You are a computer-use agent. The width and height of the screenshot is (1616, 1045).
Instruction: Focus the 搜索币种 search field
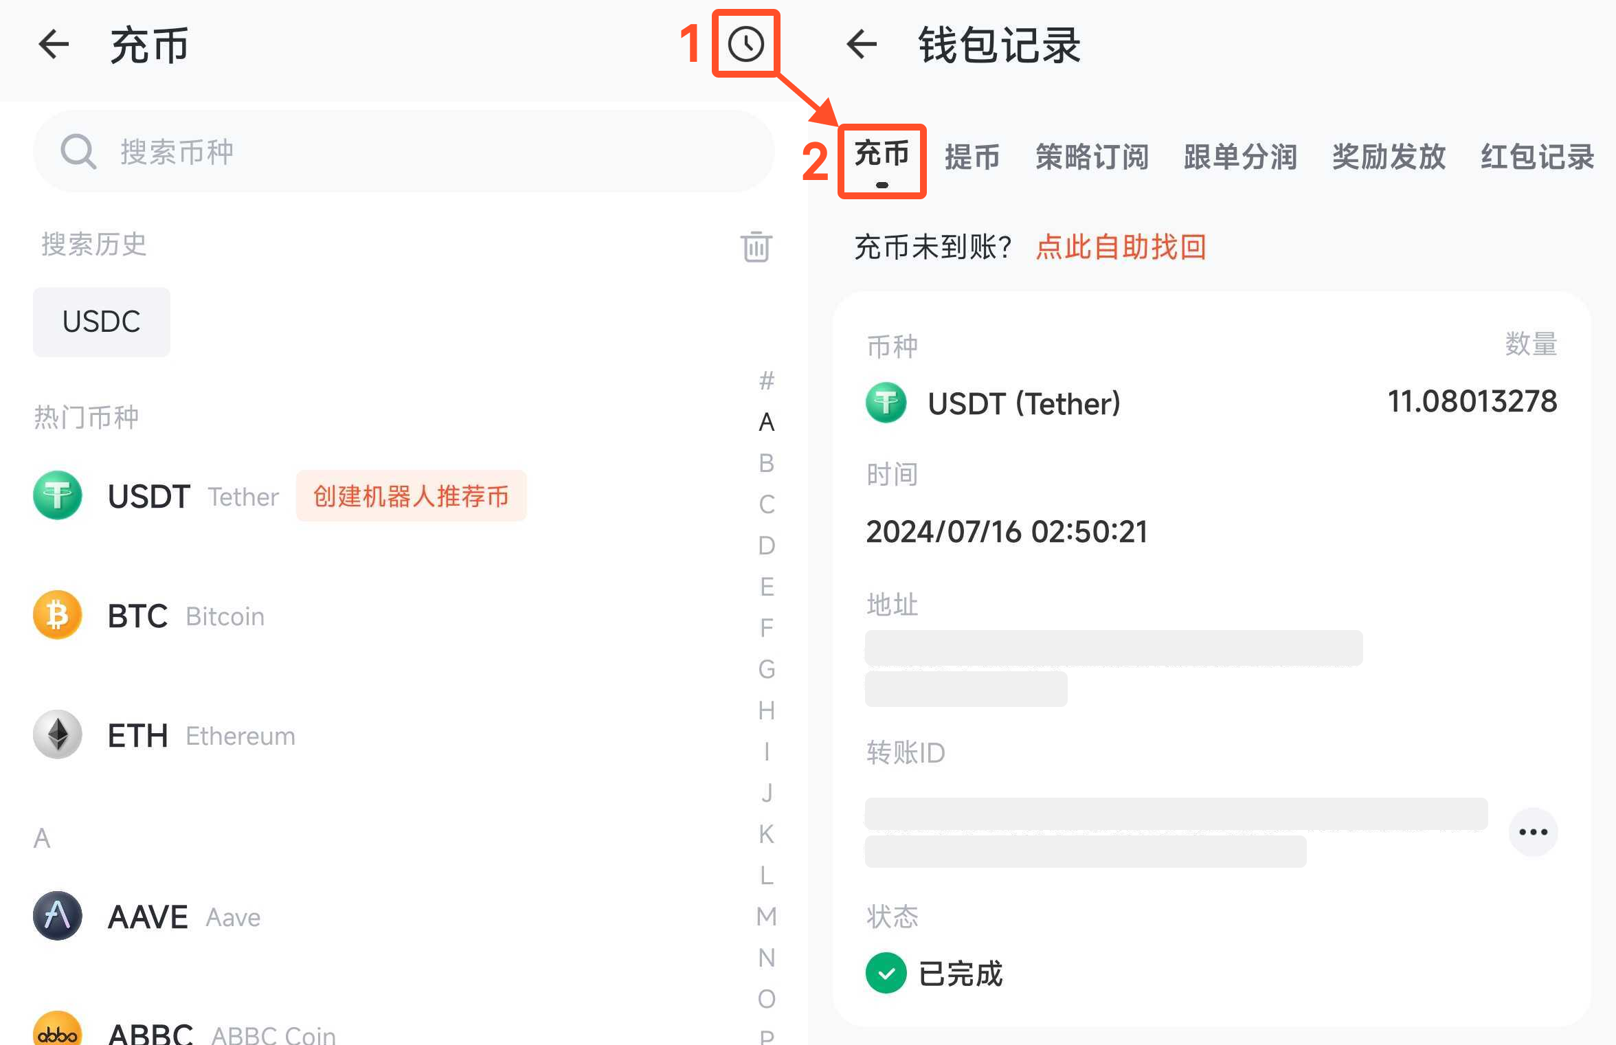click(x=404, y=151)
